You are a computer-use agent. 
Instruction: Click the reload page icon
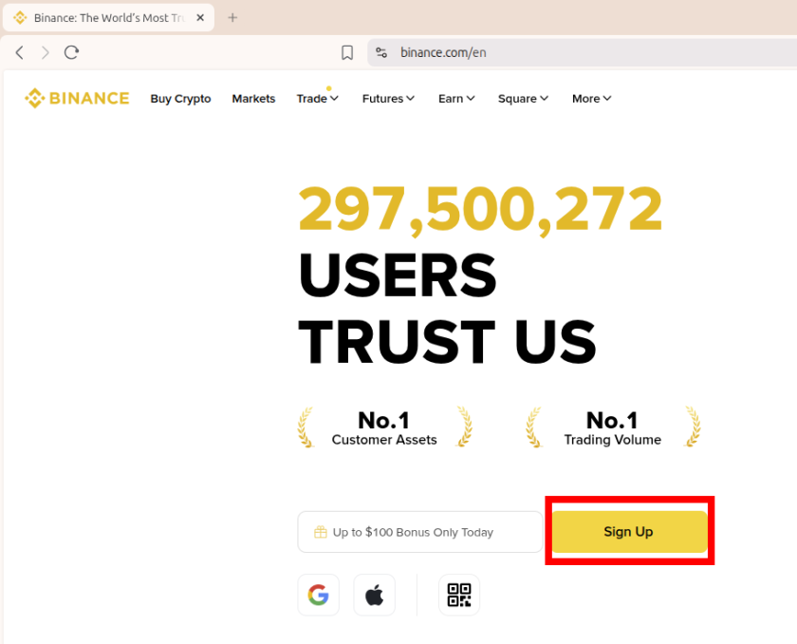(x=71, y=52)
